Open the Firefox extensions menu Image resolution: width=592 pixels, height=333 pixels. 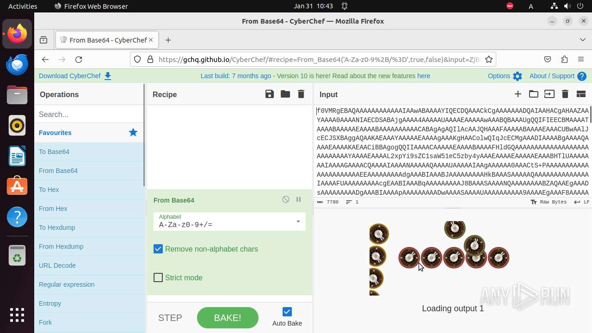pyautogui.click(x=564, y=59)
